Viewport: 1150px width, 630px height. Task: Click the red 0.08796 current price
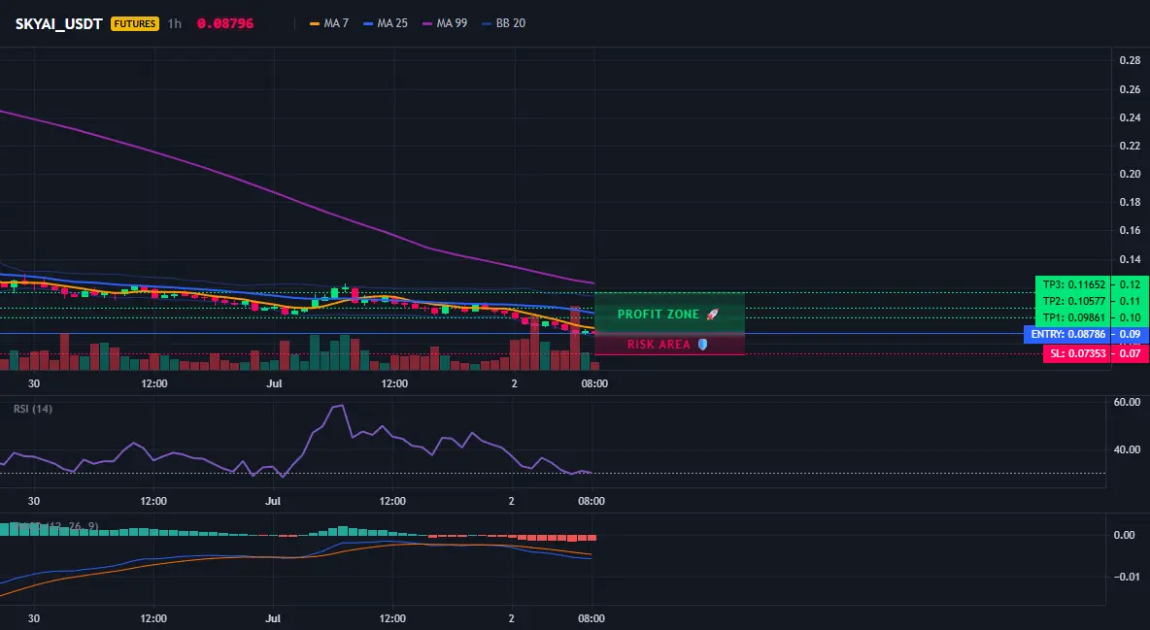coord(225,23)
